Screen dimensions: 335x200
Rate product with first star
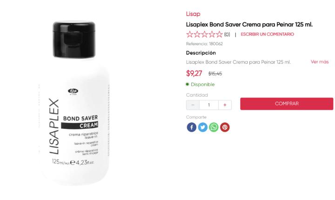tap(190, 34)
